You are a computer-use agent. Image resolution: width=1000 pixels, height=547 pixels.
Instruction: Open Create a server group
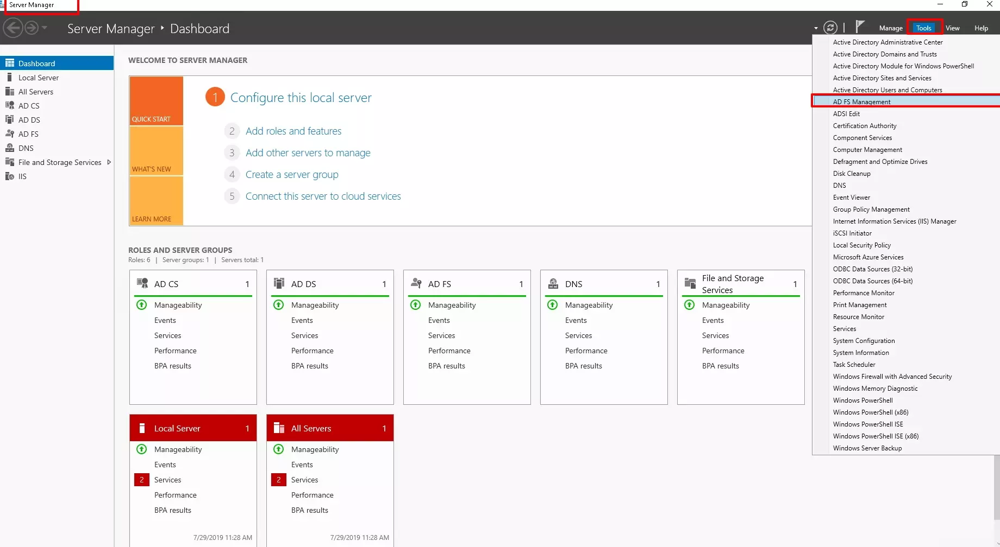pyautogui.click(x=292, y=174)
